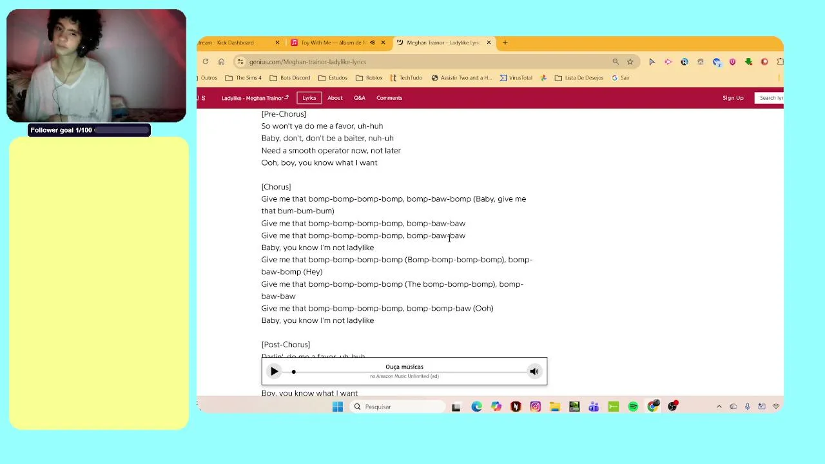
Task: Click the pink arrow extension icon
Action: (x=668, y=62)
